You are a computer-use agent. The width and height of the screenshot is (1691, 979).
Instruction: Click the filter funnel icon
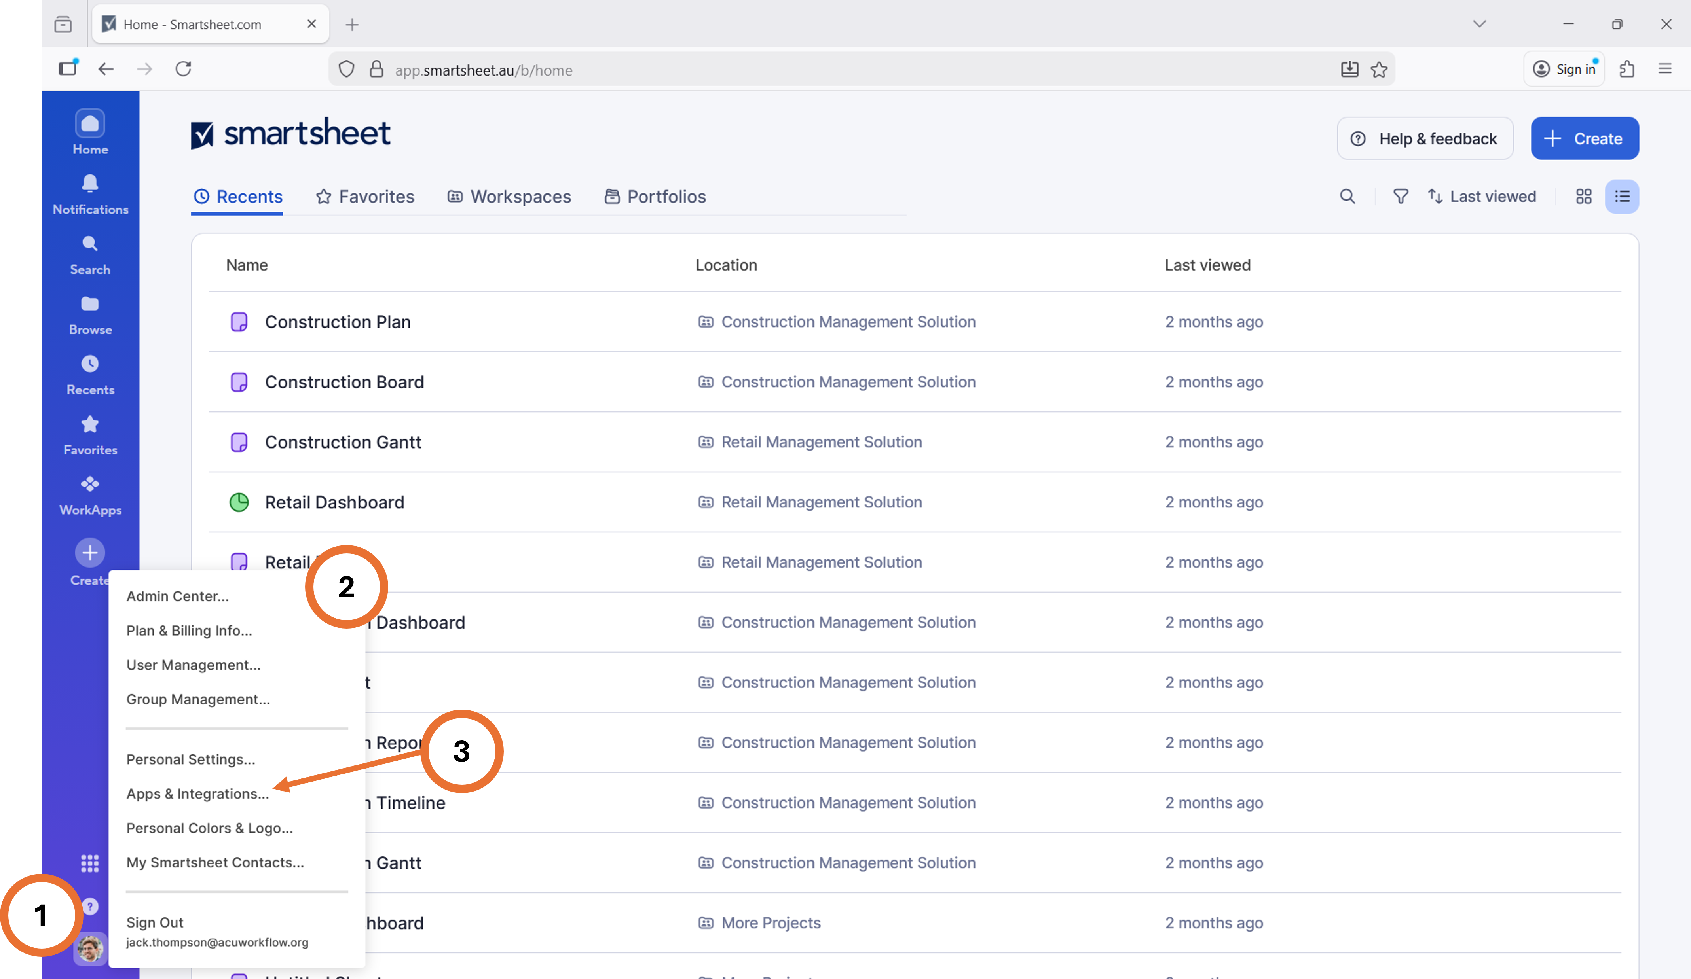(1401, 197)
